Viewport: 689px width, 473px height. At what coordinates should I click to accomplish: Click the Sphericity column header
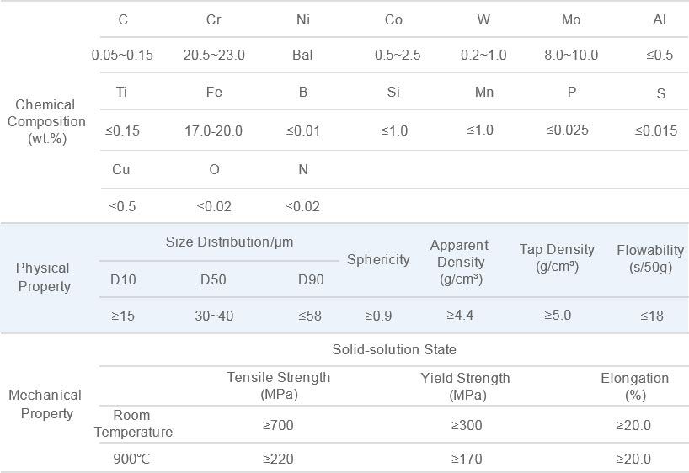(x=378, y=259)
